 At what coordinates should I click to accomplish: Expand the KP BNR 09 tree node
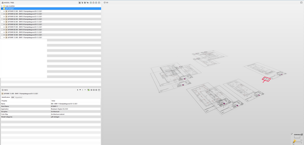tap(4, 32)
